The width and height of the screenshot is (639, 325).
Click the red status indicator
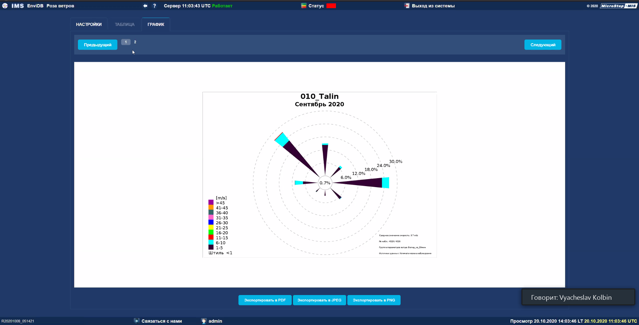pos(331,6)
